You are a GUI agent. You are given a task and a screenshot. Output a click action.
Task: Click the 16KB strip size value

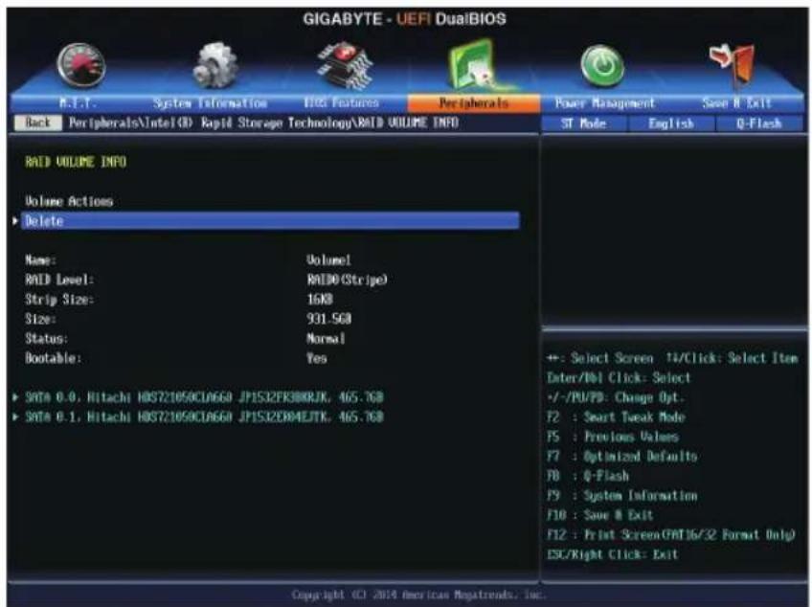click(320, 300)
